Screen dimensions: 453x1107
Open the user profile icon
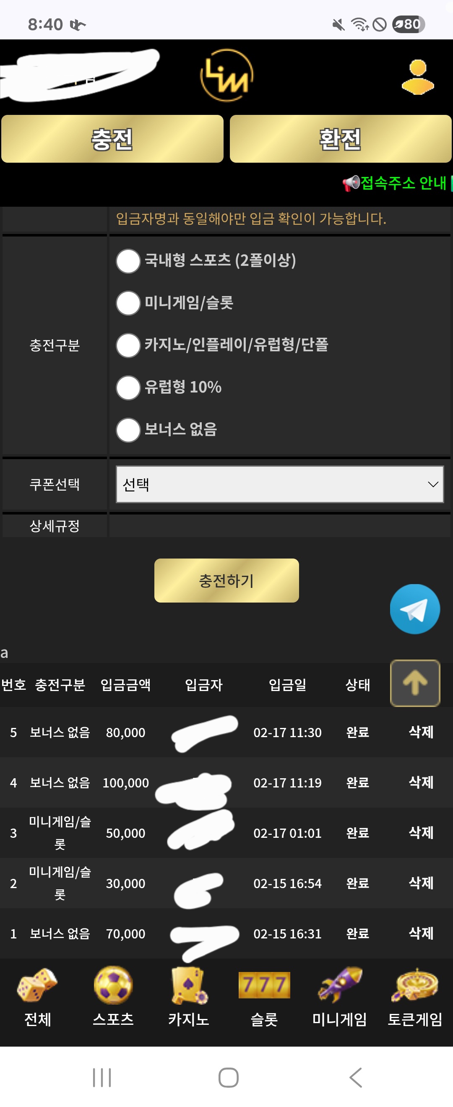[417, 77]
